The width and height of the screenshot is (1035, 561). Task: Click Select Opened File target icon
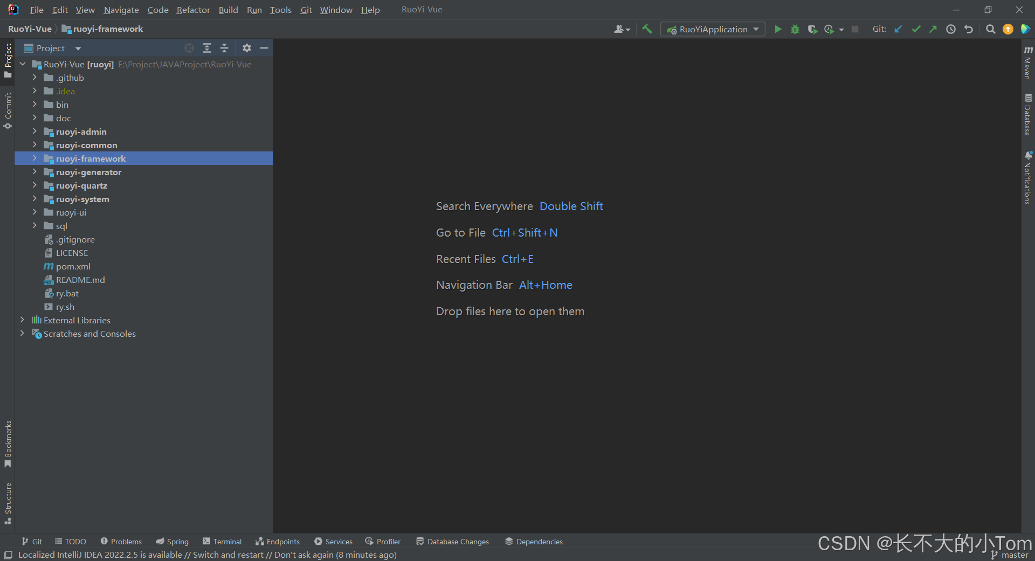click(x=189, y=48)
